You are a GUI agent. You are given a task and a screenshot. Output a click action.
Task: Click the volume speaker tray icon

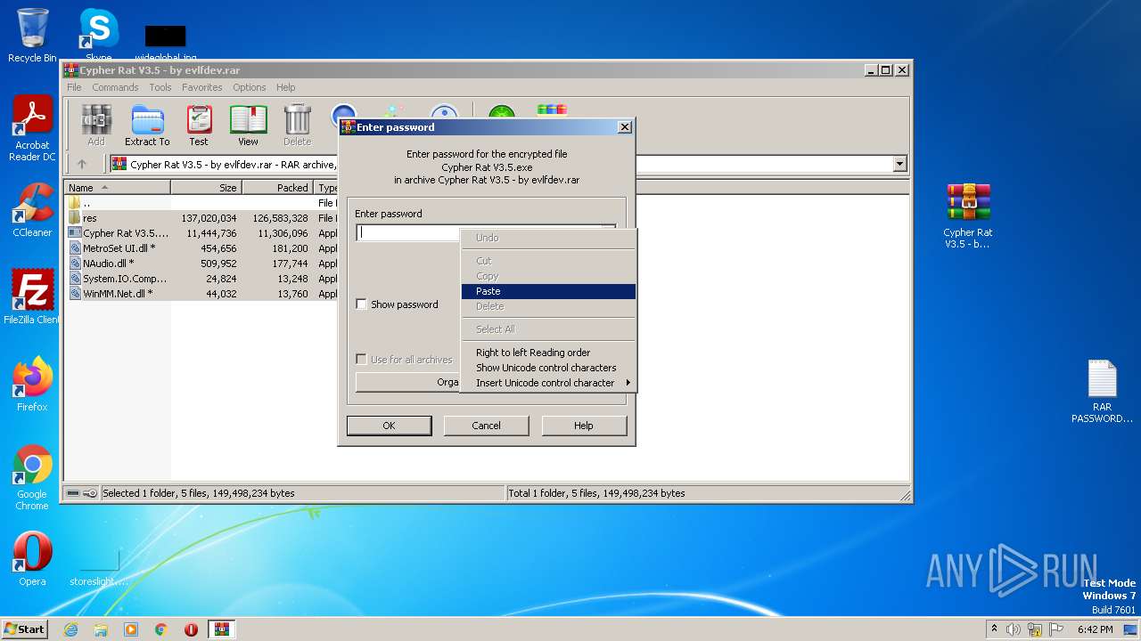point(1014,629)
